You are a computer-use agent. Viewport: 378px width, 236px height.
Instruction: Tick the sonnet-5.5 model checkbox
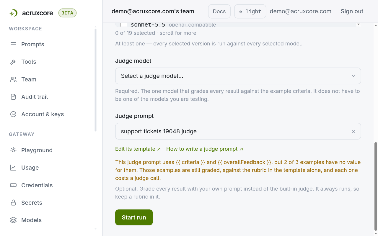pyautogui.click(x=123, y=25)
